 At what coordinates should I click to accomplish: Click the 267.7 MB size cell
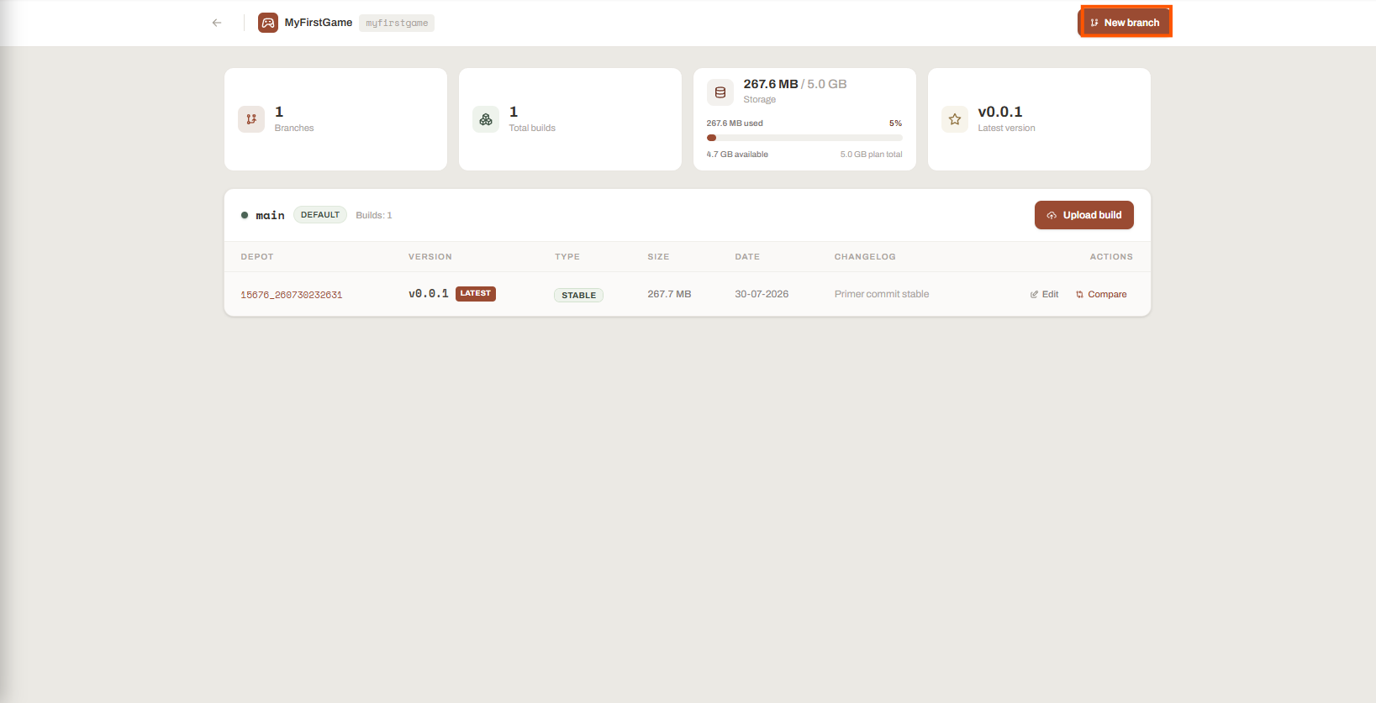tap(669, 295)
